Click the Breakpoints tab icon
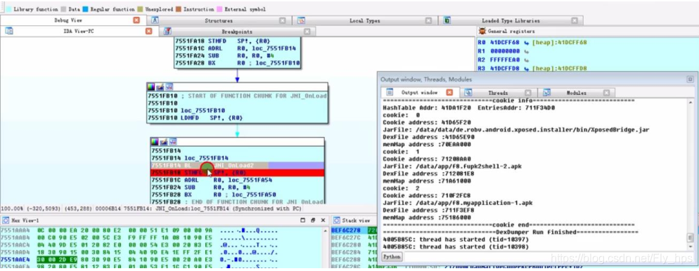Viewport: 699px width, 271px height. (167, 31)
